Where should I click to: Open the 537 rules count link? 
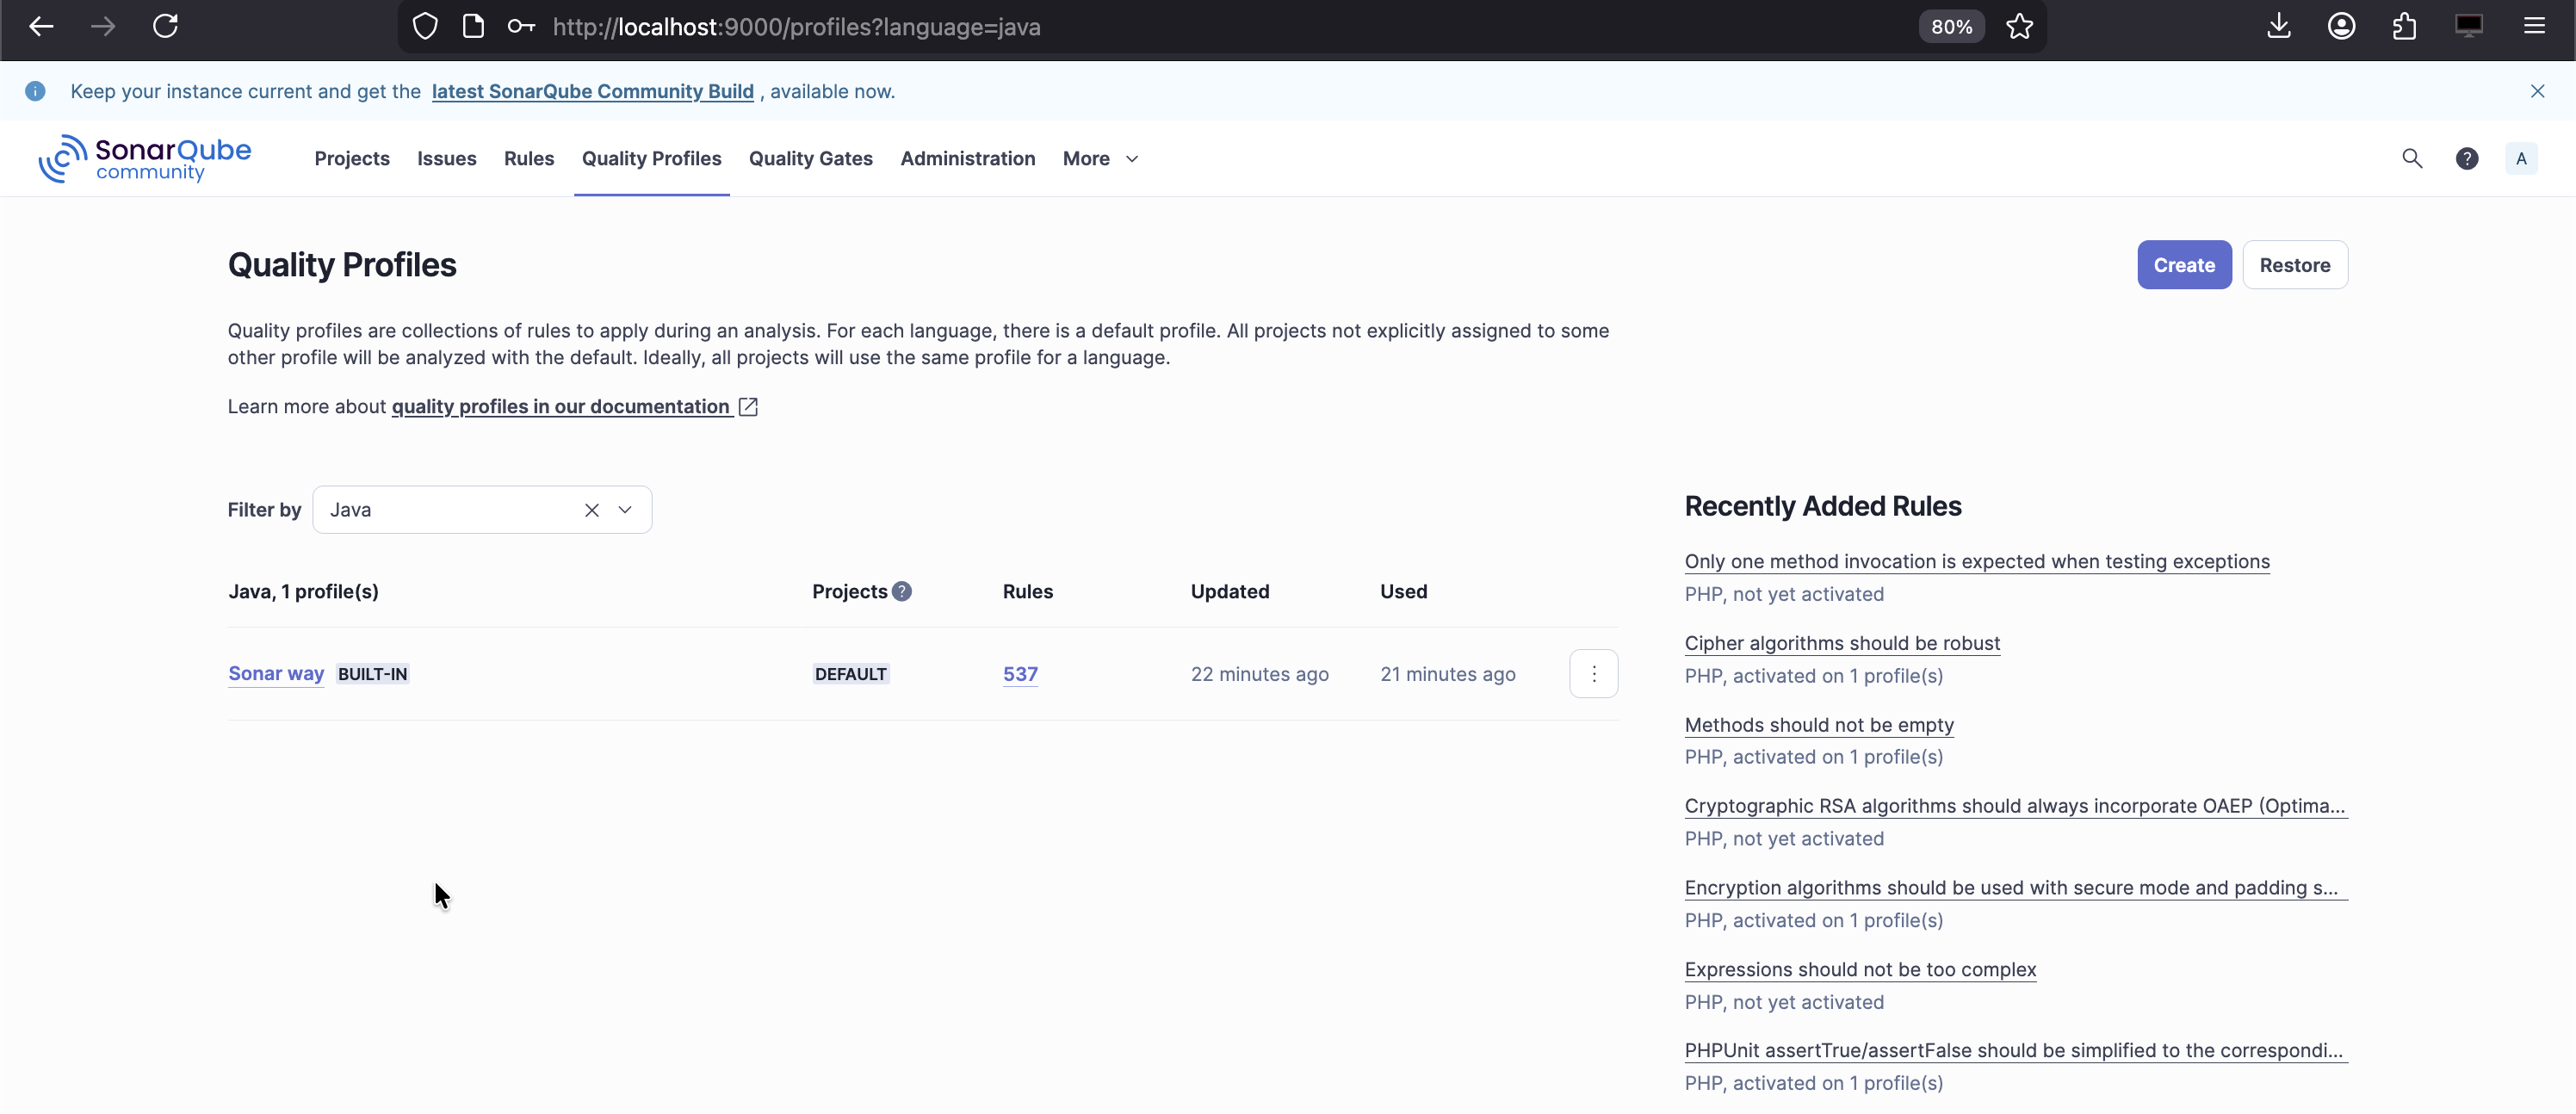coord(1019,674)
